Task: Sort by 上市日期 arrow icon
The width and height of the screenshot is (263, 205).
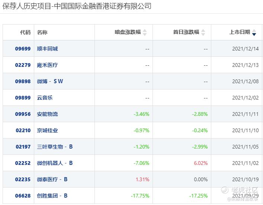Action: pos(254,32)
